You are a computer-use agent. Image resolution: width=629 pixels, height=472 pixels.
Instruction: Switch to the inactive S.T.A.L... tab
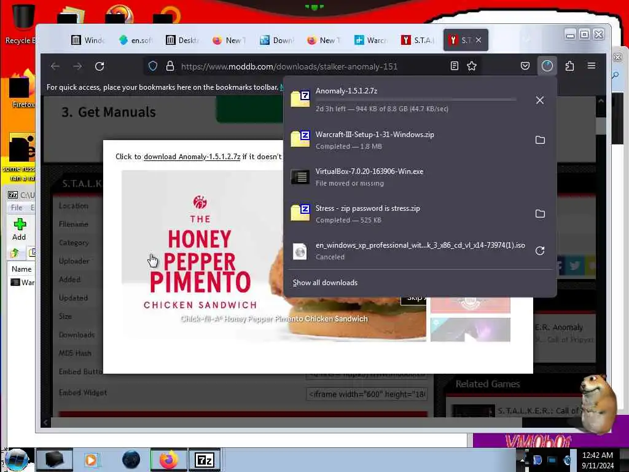pos(418,40)
